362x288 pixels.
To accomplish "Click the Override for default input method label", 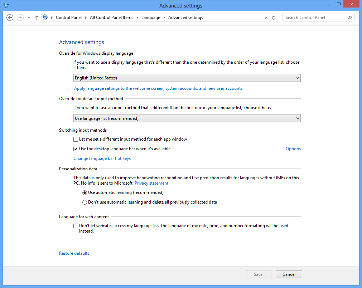I will coord(91,99).
